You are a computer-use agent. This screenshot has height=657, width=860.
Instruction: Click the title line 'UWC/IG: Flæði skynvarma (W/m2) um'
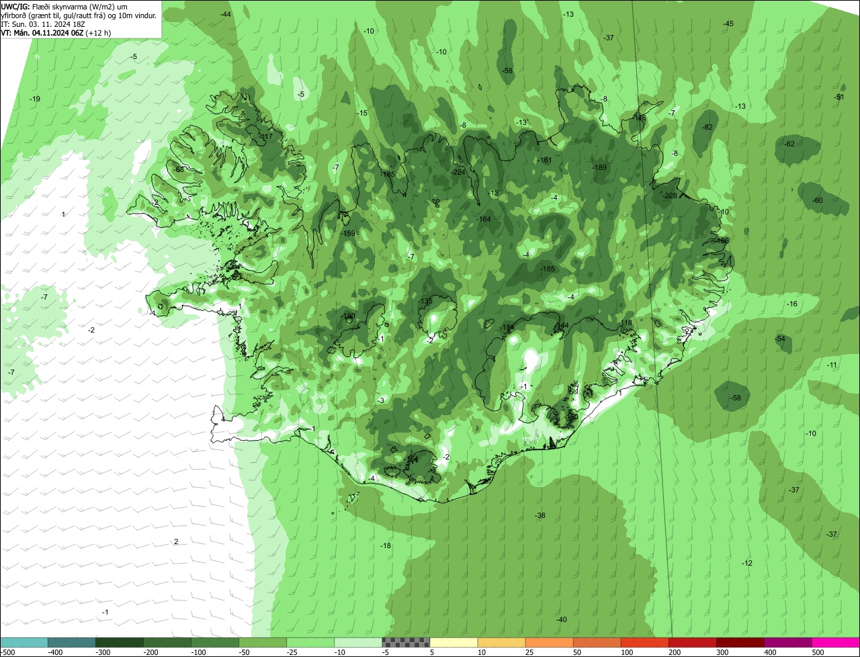point(64,5)
